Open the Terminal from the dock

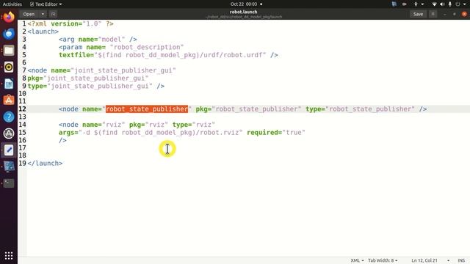[9, 183]
